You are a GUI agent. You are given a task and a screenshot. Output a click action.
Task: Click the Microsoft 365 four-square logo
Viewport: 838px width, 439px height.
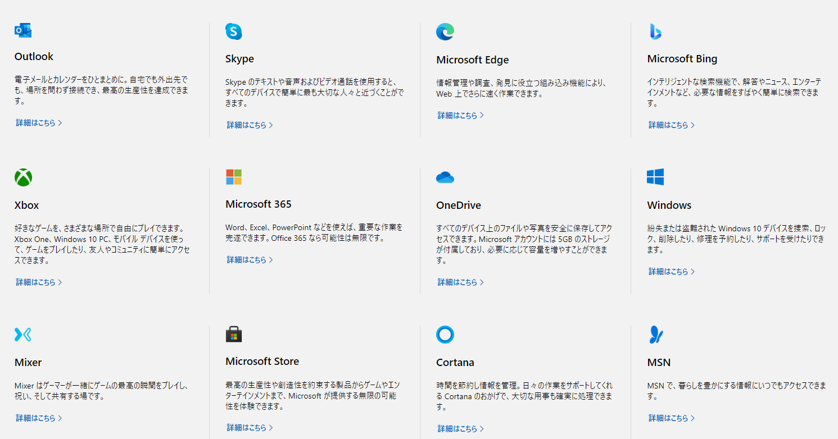(x=234, y=177)
